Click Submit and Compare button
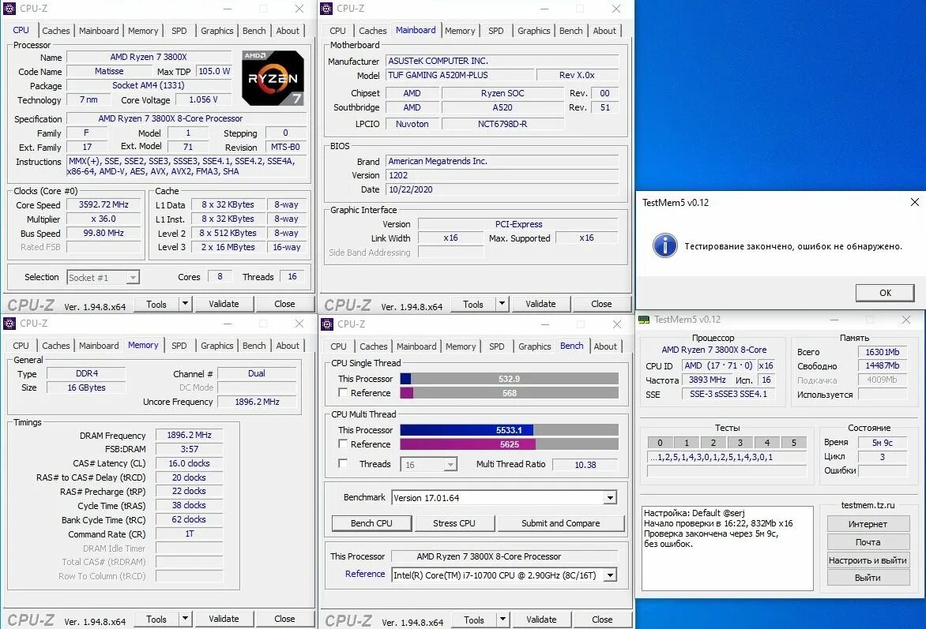 click(x=561, y=523)
